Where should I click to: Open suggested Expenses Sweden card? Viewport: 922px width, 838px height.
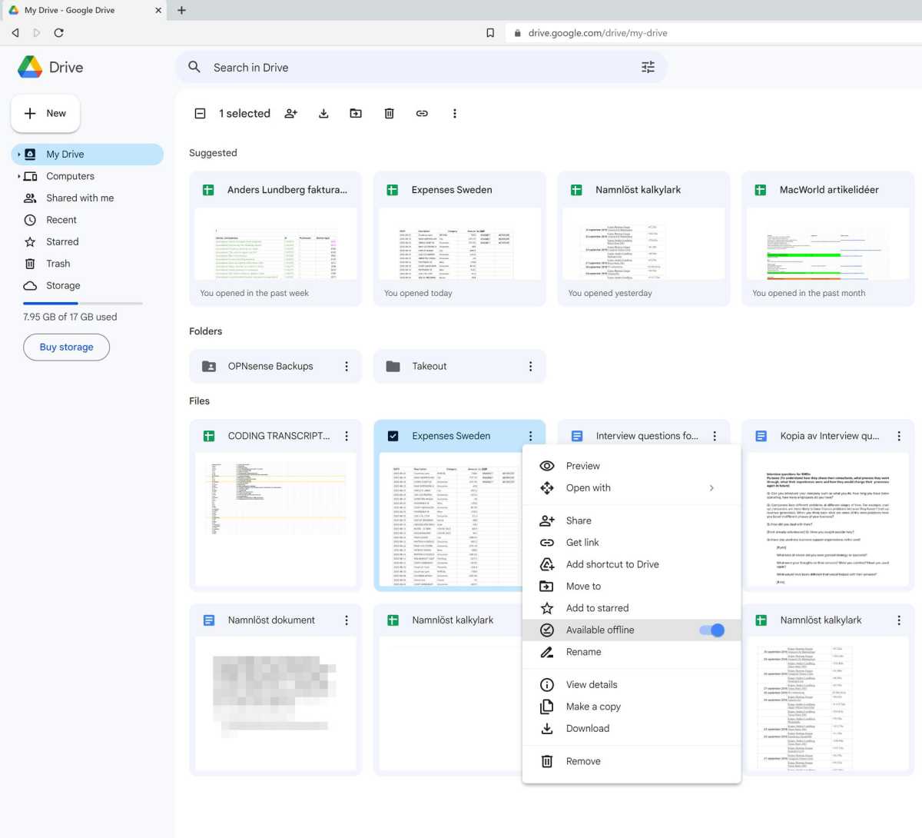point(459,239)
